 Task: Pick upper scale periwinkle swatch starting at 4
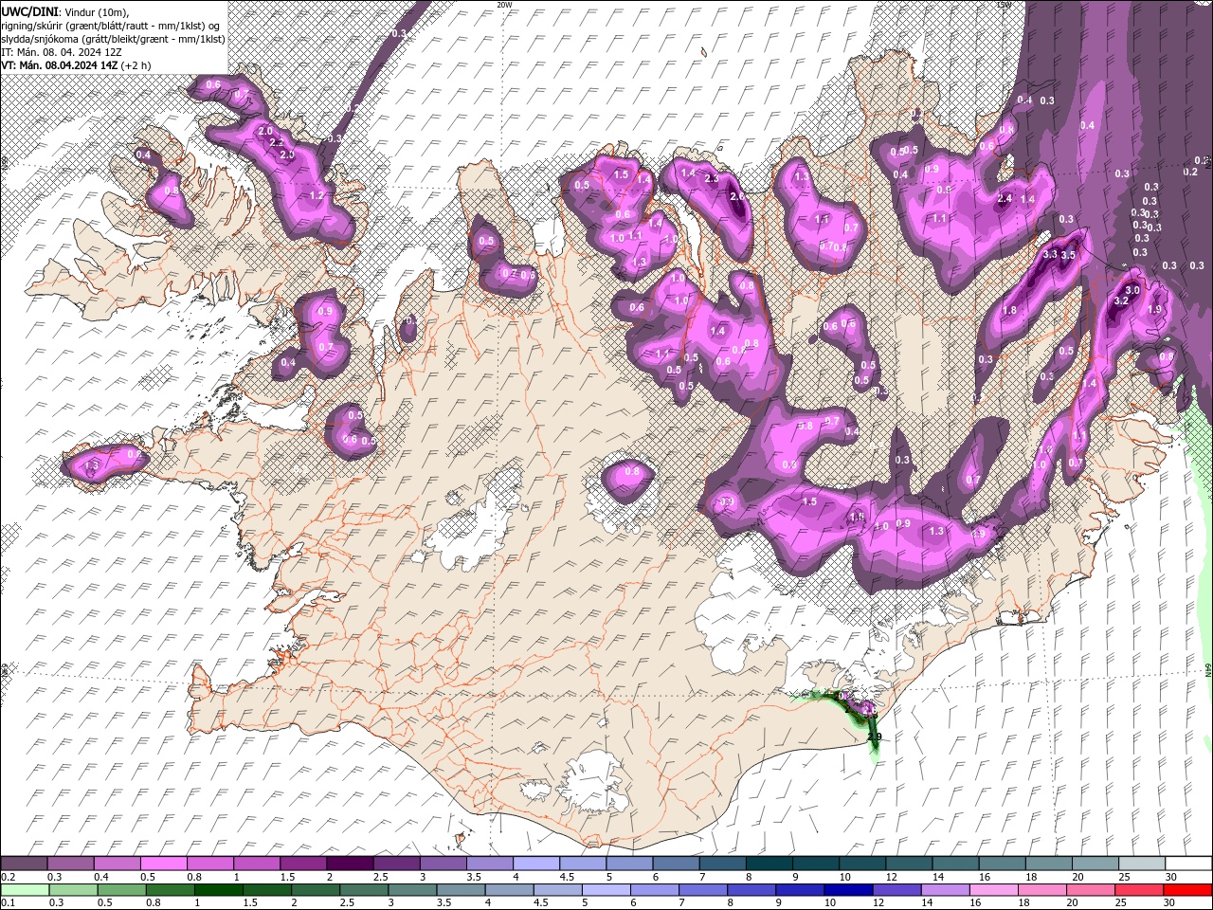[535, 864]
